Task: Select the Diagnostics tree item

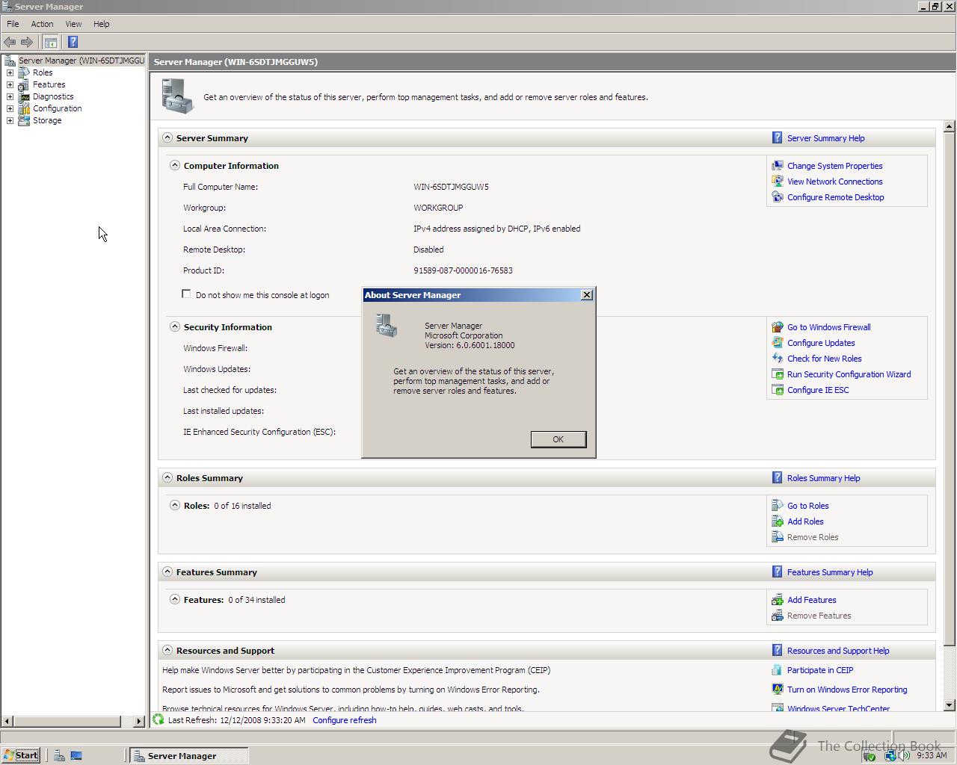Action: tap(53, 96)
